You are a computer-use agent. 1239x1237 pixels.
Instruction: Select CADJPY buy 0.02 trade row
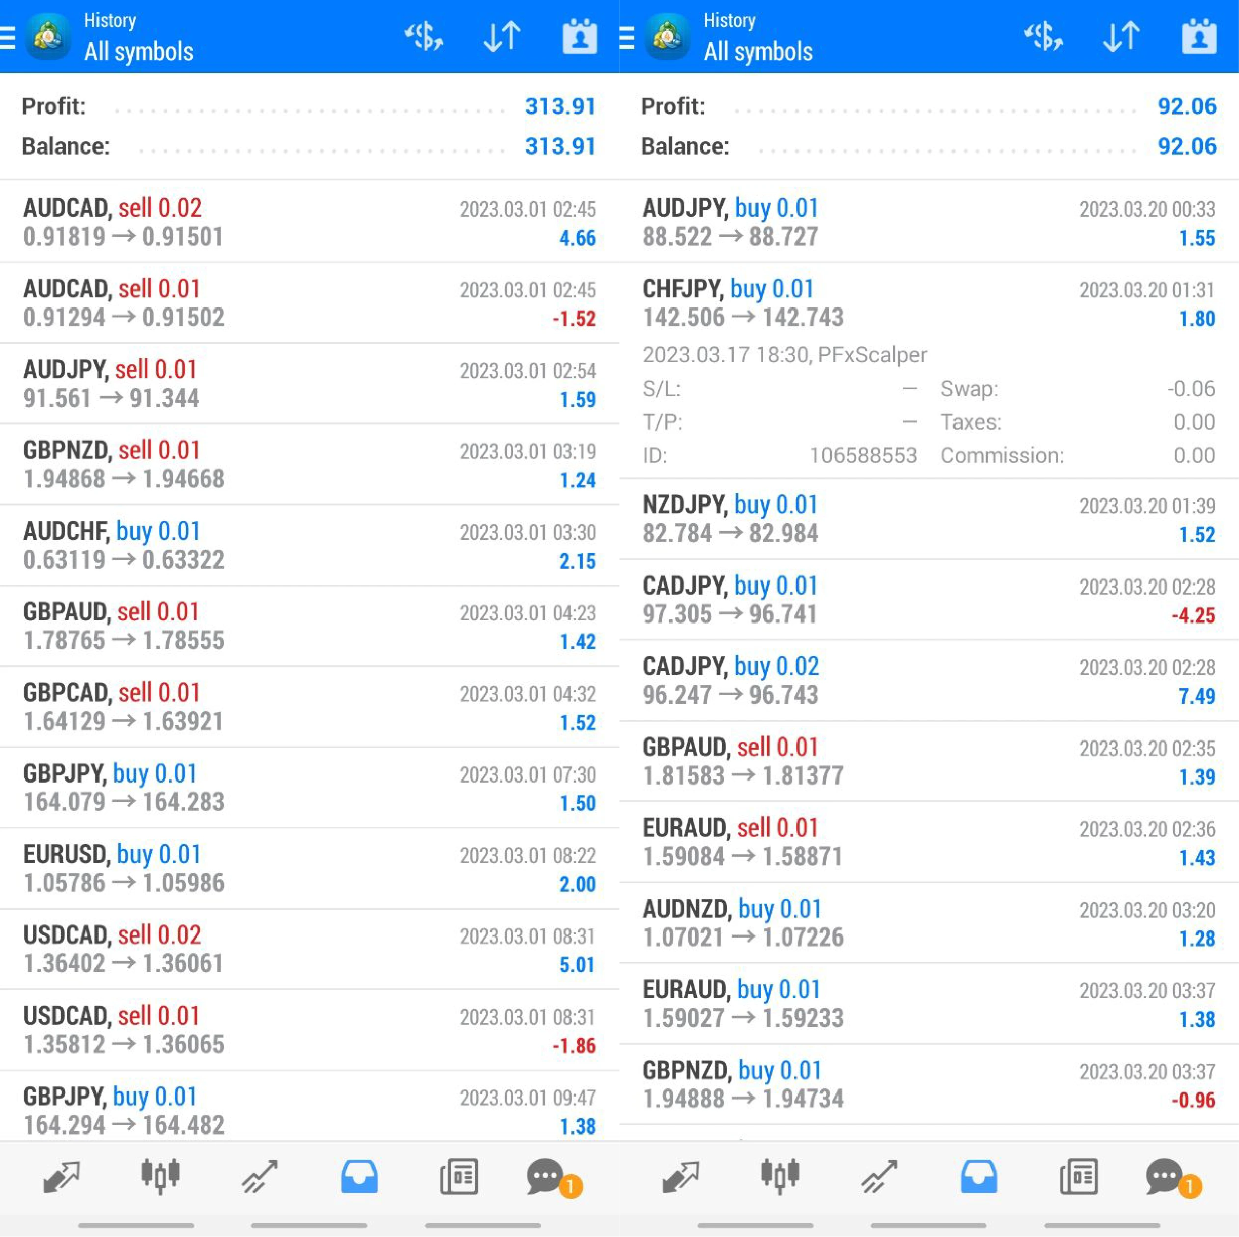[929, 680]
